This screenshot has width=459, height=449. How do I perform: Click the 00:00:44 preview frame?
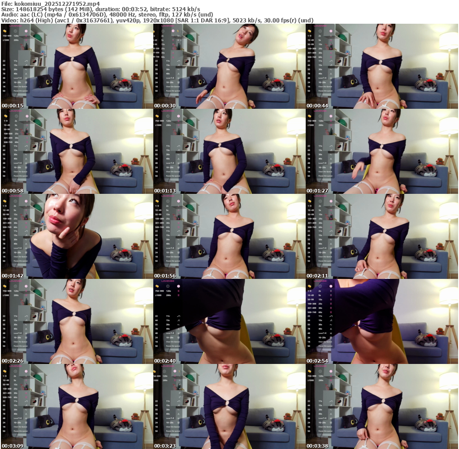tap(381, 66)
